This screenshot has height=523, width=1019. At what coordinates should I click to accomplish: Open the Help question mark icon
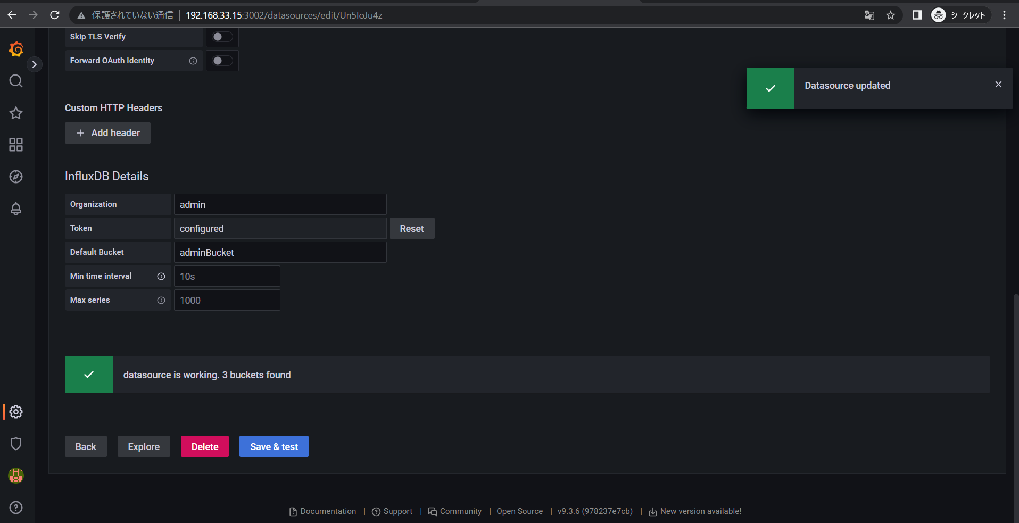point(16,508)
